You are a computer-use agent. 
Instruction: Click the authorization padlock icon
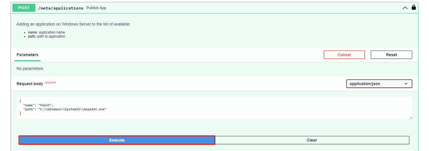pos(414,7)
